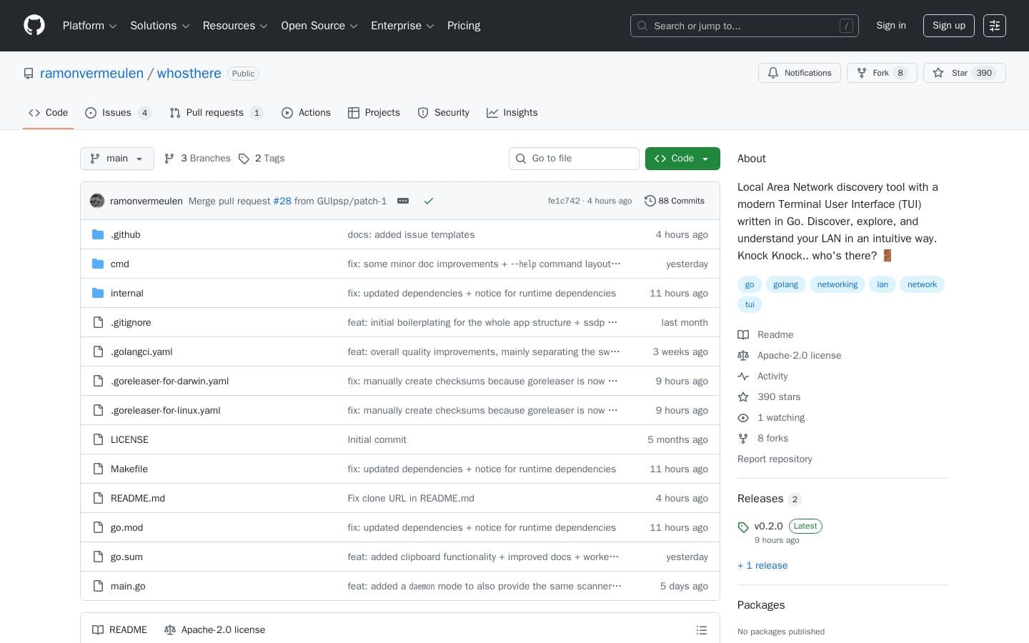Switch to the Issues tab
1029x643 pixels.
(116, 112)
